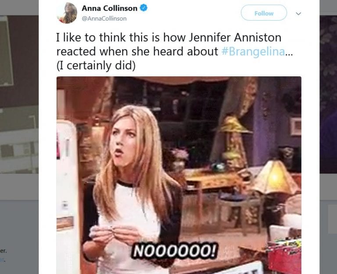Click the dark image behind the tweet's right edge

tap(328, 94)
